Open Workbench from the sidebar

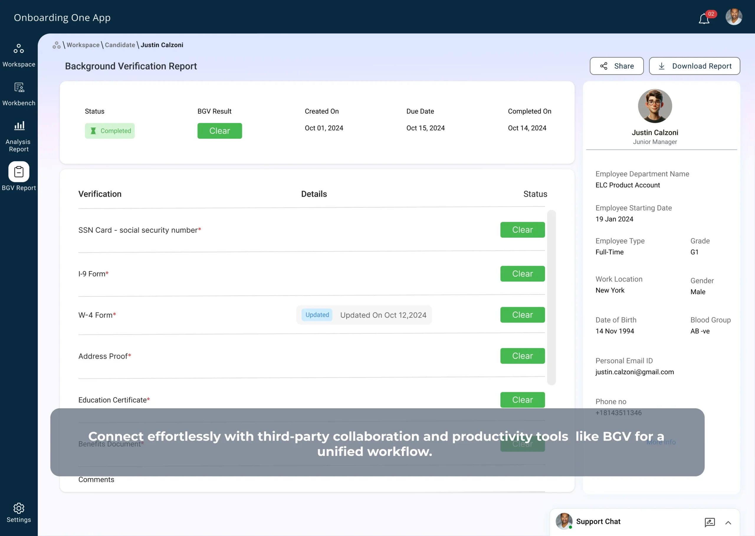coord(19,94)
